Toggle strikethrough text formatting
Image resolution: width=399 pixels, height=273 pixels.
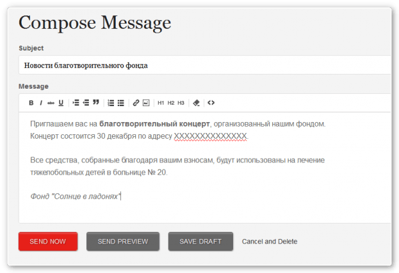(x=51, y=103)
